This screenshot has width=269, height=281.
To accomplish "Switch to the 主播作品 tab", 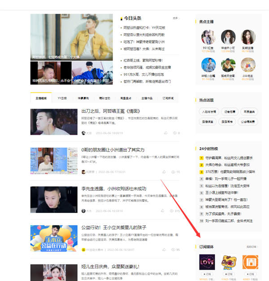I will pos(147,98).
